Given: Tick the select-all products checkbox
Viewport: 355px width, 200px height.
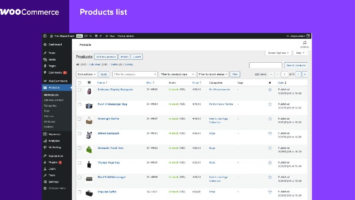Looking at the screenshot, I should point(79,83).
